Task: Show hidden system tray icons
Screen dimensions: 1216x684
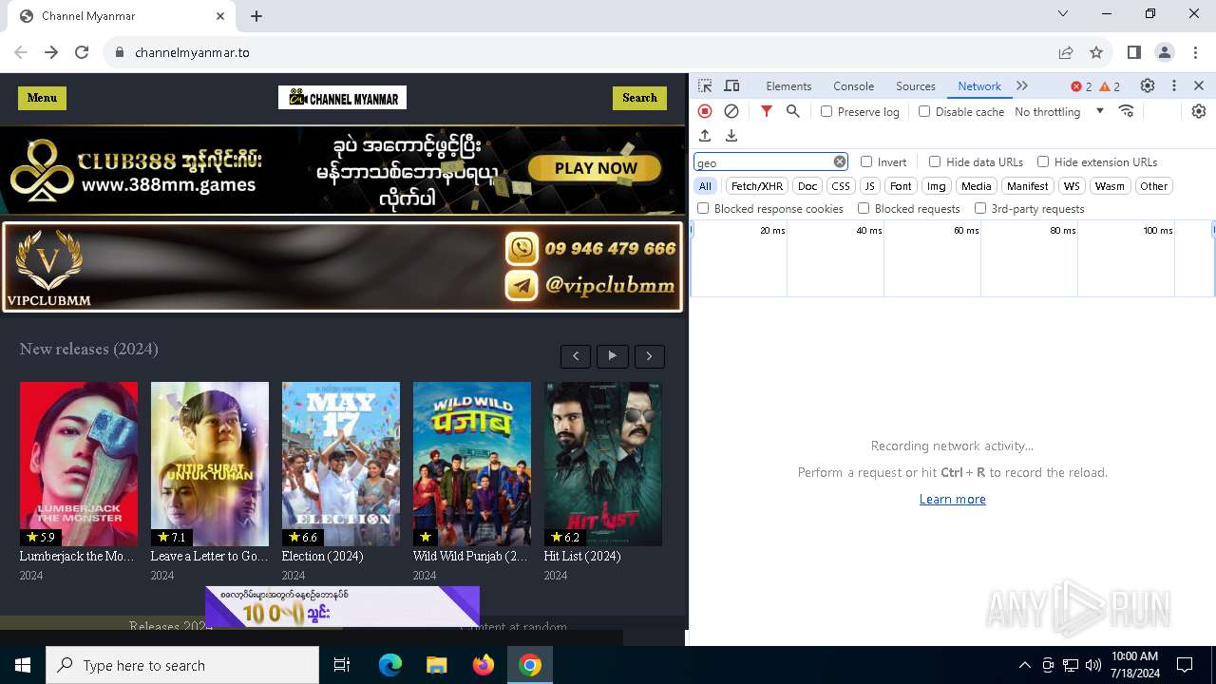Action: [1024, 665]
